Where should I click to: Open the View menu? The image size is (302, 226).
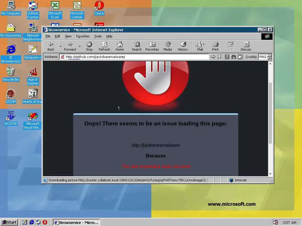tap(68, 36)
